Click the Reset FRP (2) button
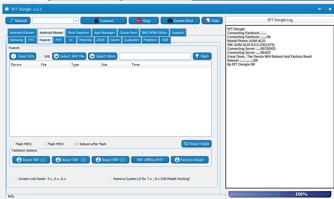This screenshot has width=334, height=199. point(71,160)
